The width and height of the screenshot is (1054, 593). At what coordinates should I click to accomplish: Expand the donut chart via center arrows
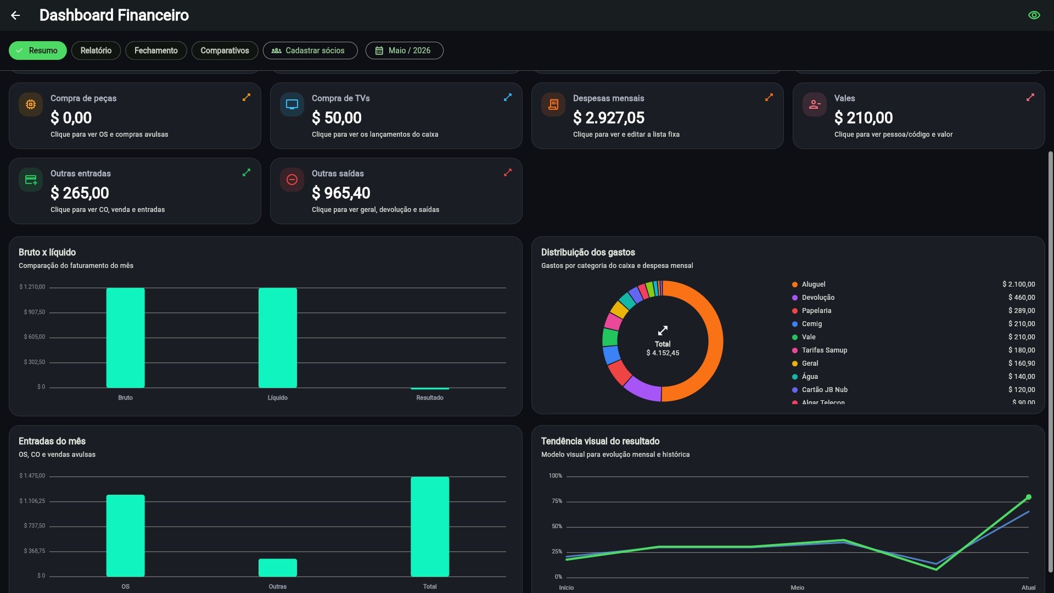click(x=663, y=331)
